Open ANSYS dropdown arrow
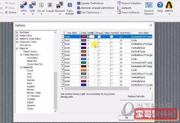Screen dimensions: 180x123 tap(169, 14)
